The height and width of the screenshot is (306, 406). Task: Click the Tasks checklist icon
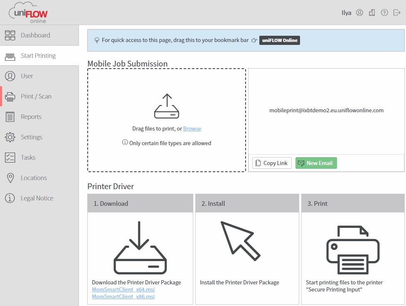coord(10,157)
